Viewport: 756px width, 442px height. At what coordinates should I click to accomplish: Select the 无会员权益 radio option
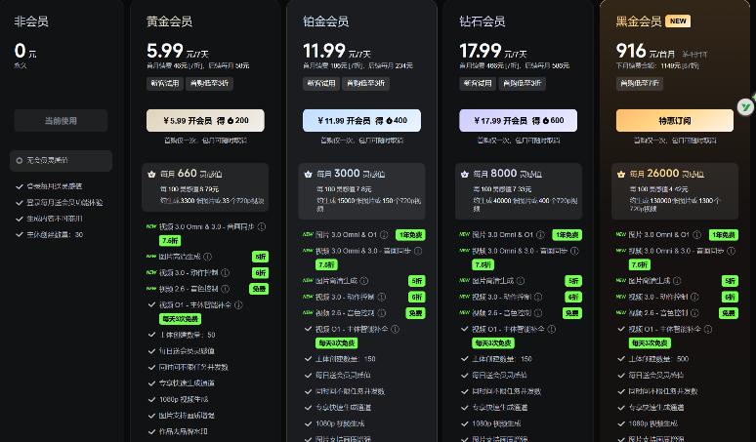(x=20, y=160)
